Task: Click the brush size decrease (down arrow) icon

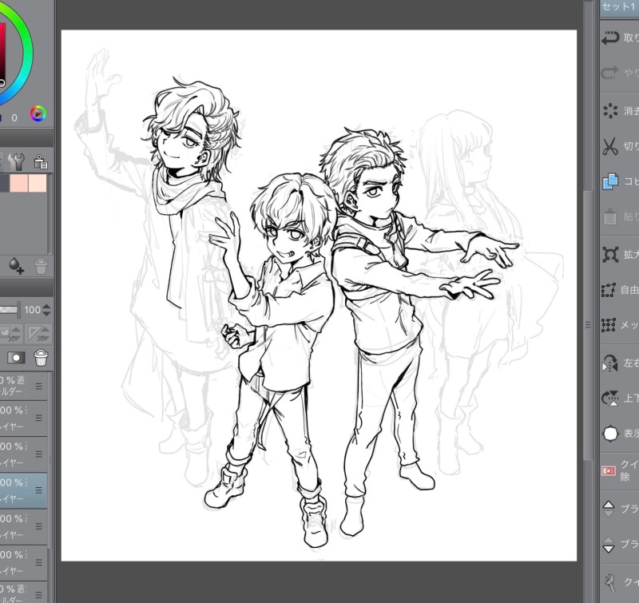Action: click(609, 545)
